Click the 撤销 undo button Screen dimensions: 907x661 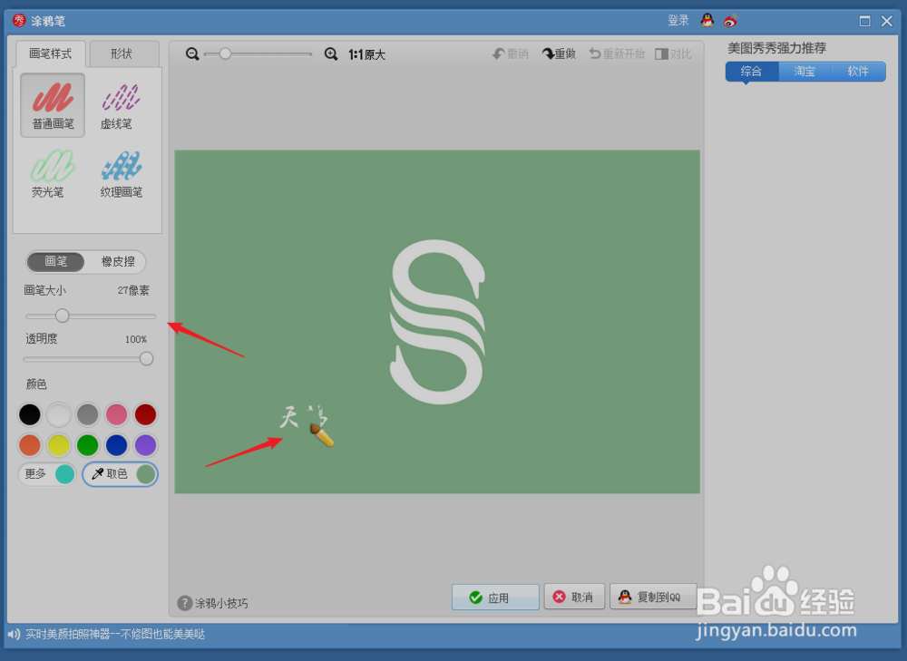510,53
